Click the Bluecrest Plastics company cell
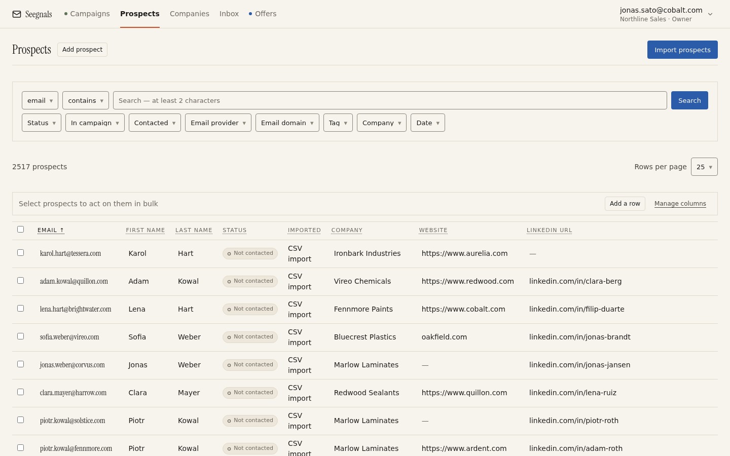The width and height of the screenshot is (730, 456). point(365,337)
